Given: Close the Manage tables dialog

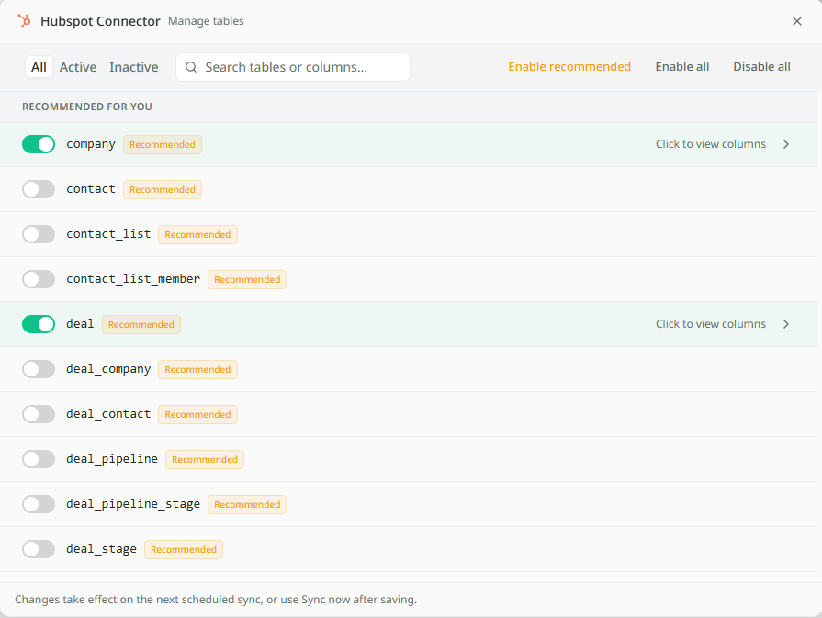Looking at the screenshot, I should coord(797,21).
